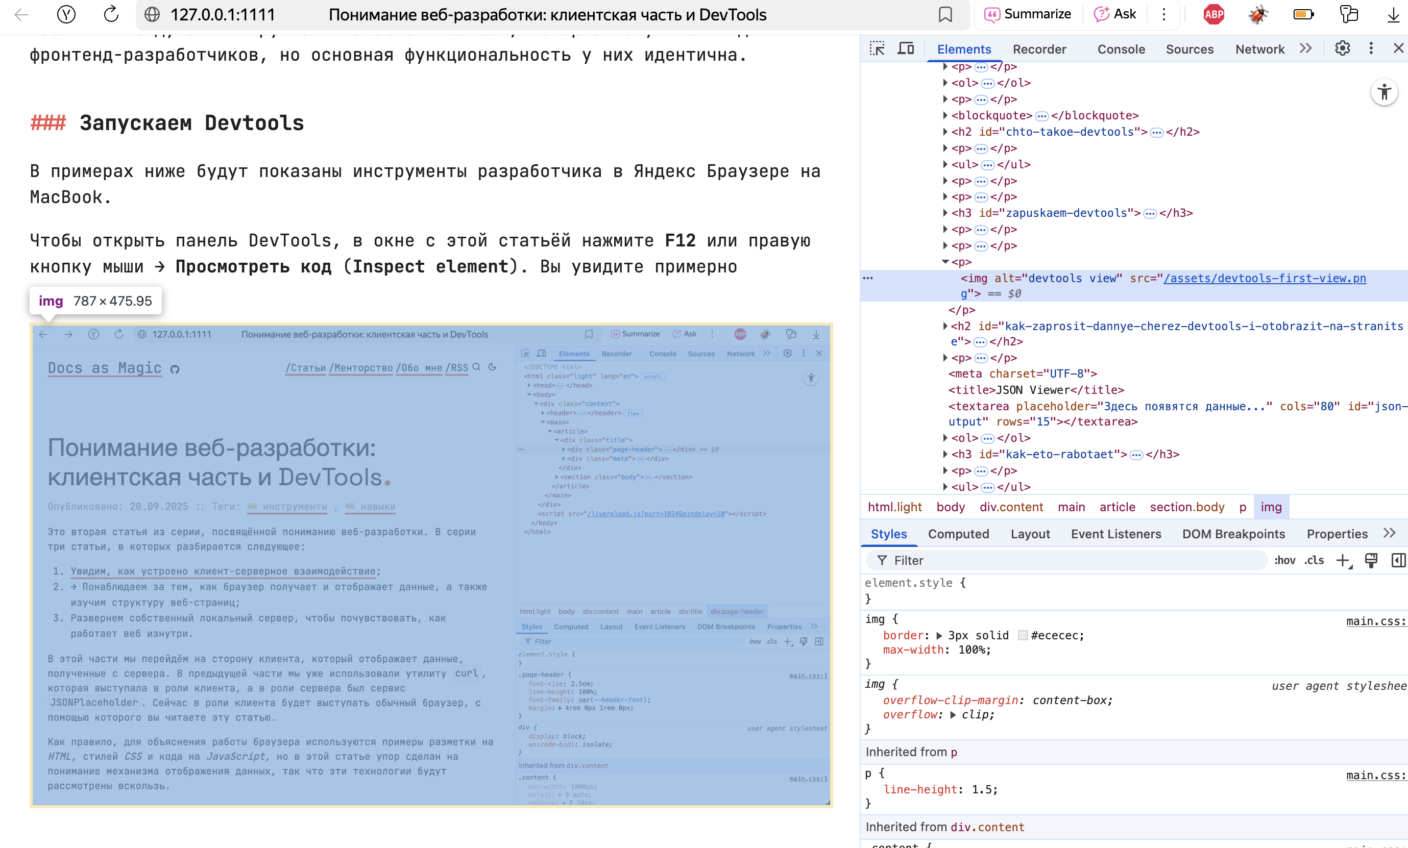Expand the border property in img rule
Viewport: 1408px width, 848px height.
click(x=939, y=636)
